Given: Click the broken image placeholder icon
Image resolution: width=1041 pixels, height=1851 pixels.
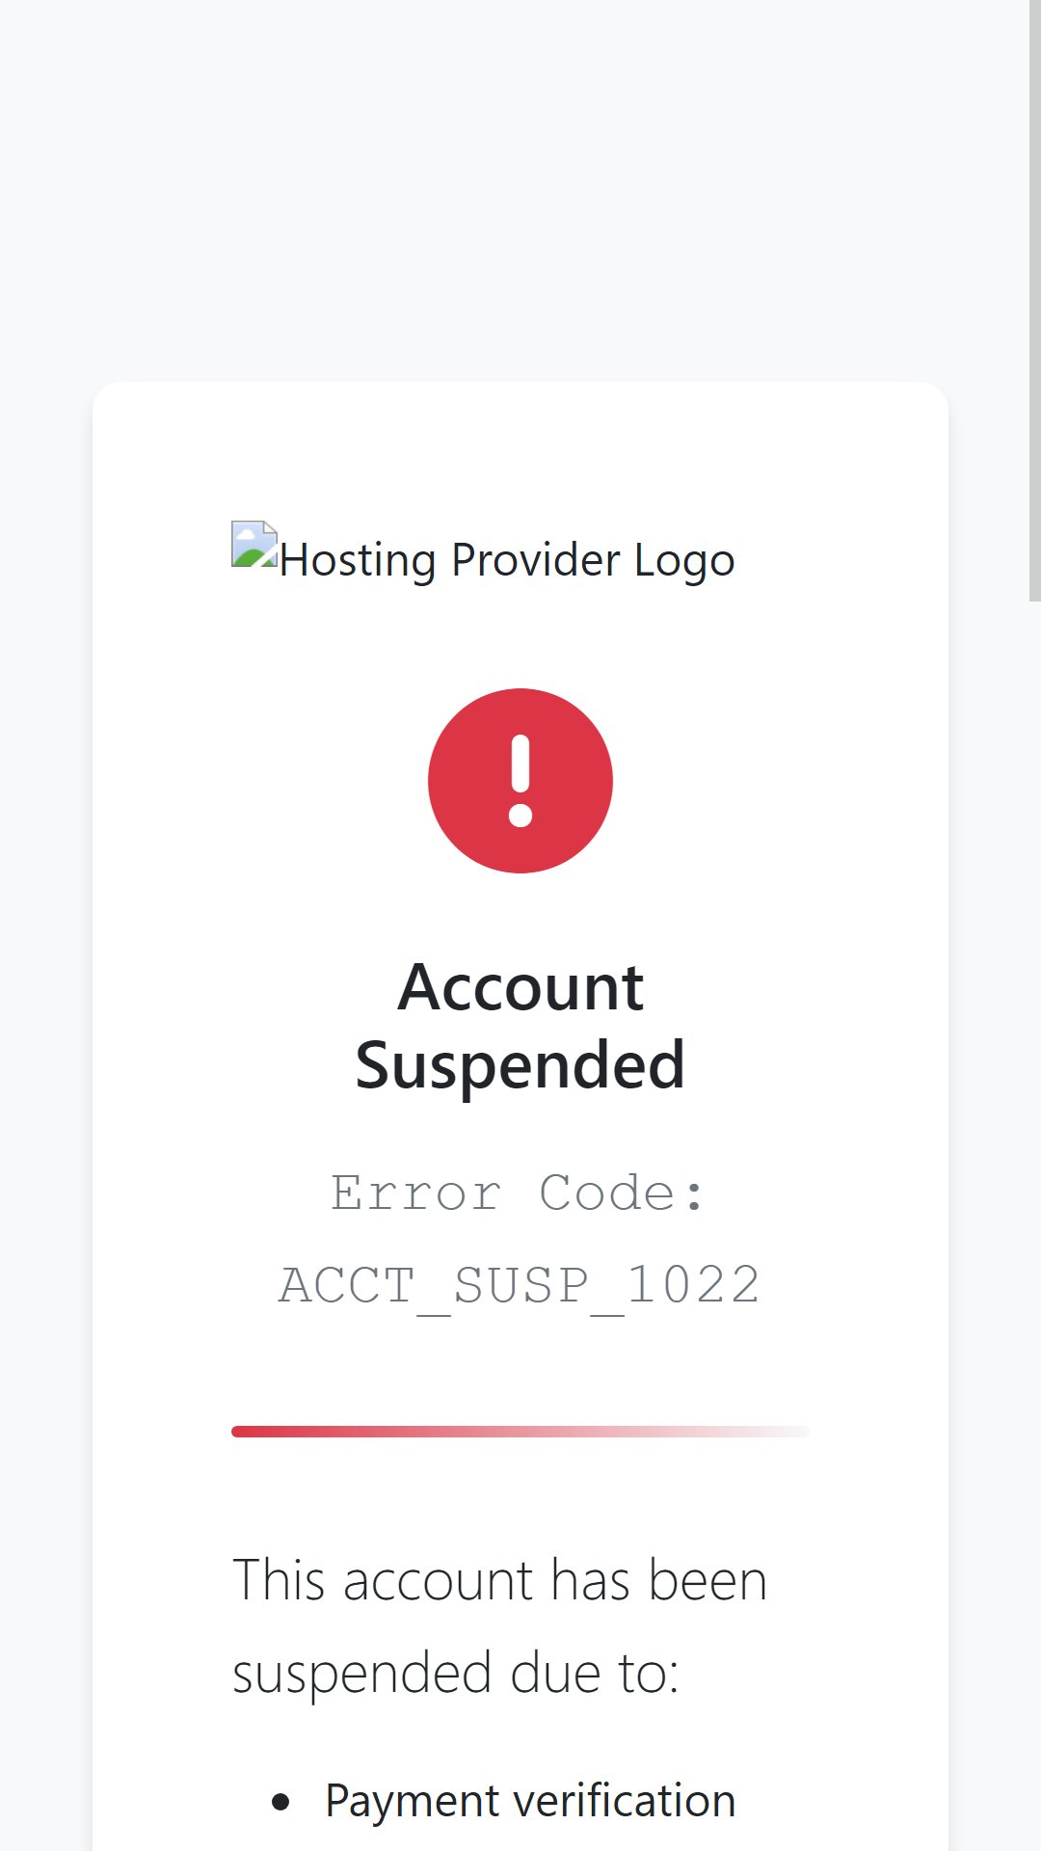Looking at the screenshot, I should 254,545.
